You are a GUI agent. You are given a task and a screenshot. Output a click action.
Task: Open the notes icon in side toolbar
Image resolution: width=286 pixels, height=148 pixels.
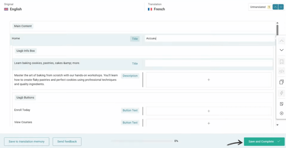coord(281,104)
